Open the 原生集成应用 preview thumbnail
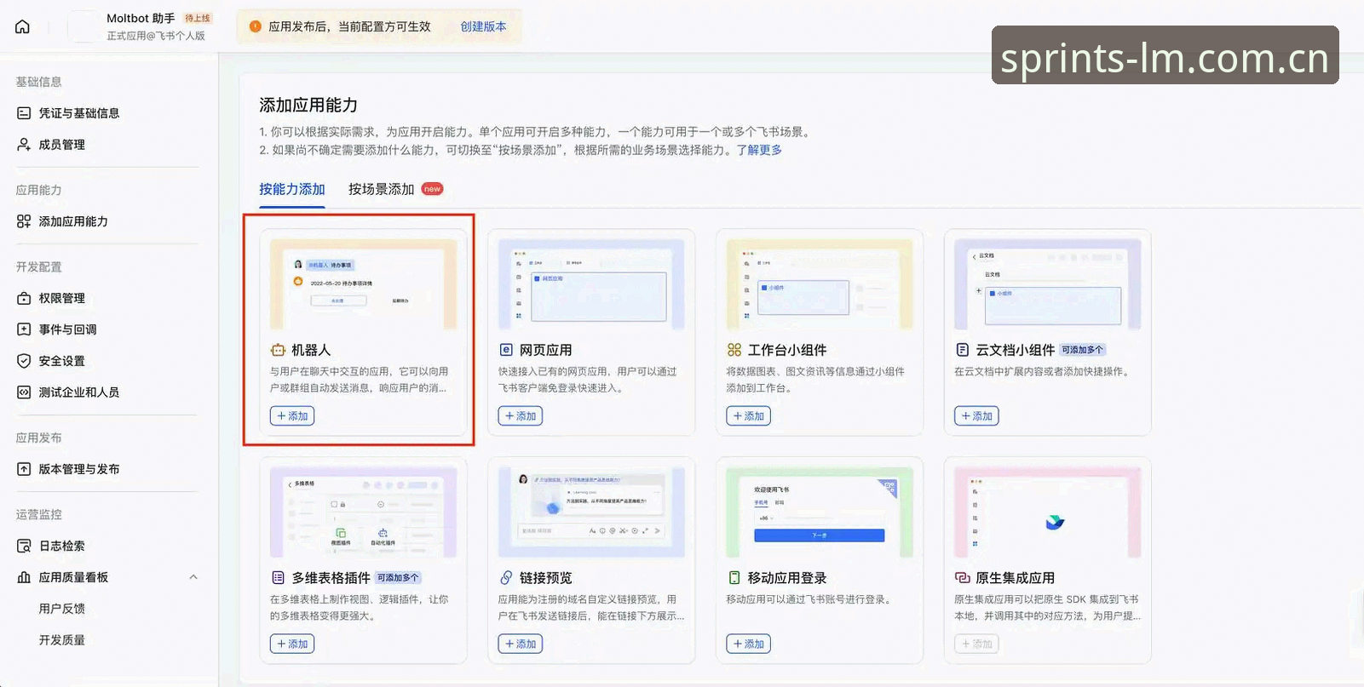1364x687 pixels. point(1047,512)
